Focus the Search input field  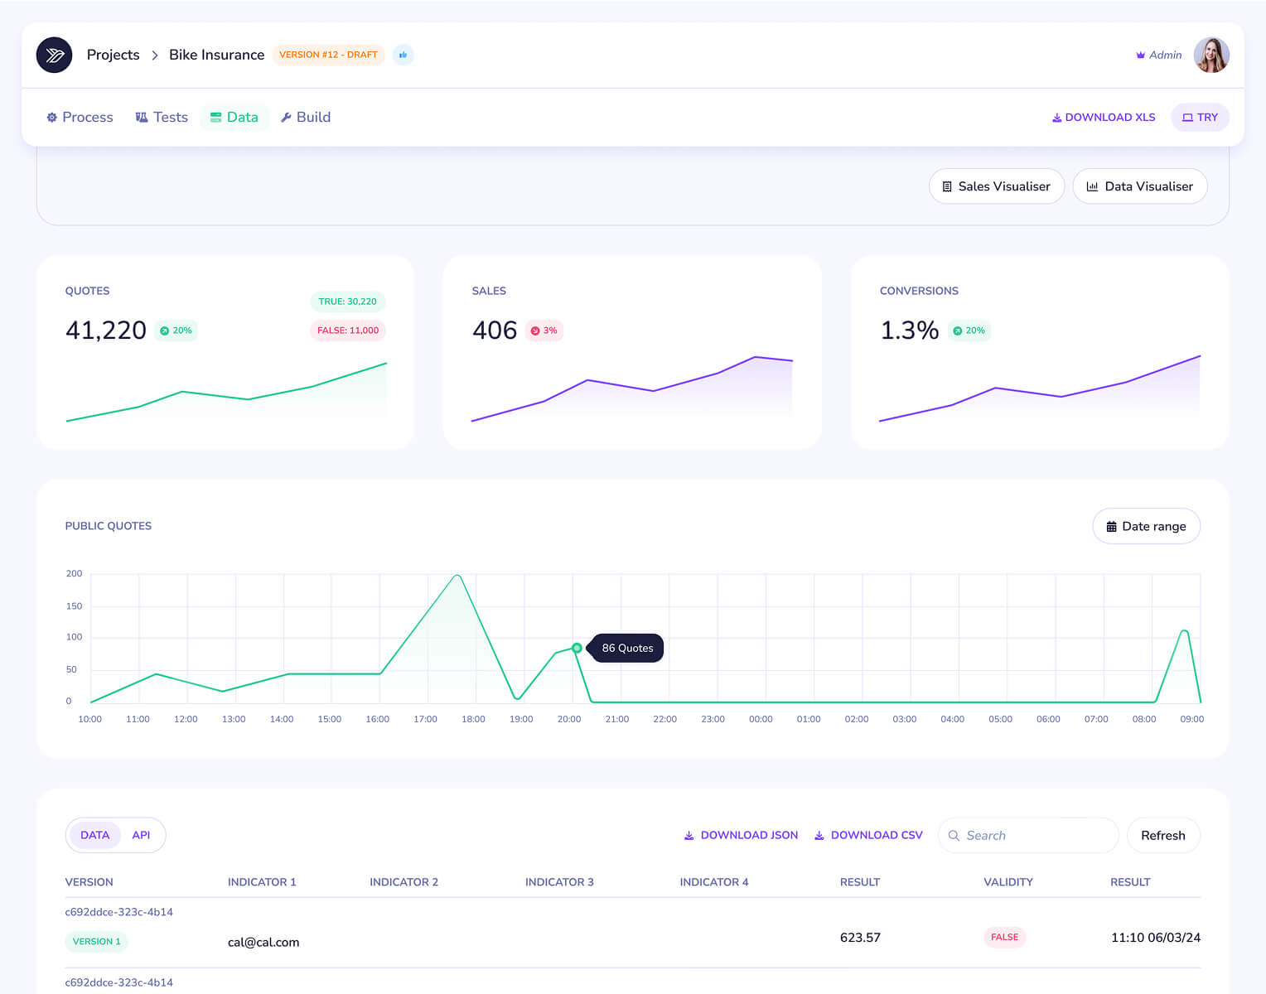[x=1028, y=836]
